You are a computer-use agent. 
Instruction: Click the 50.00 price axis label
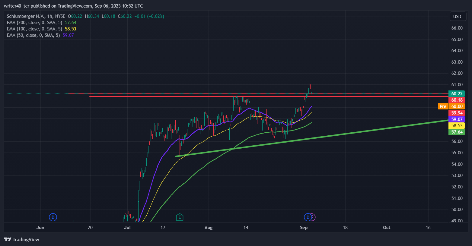pos(457,210)
